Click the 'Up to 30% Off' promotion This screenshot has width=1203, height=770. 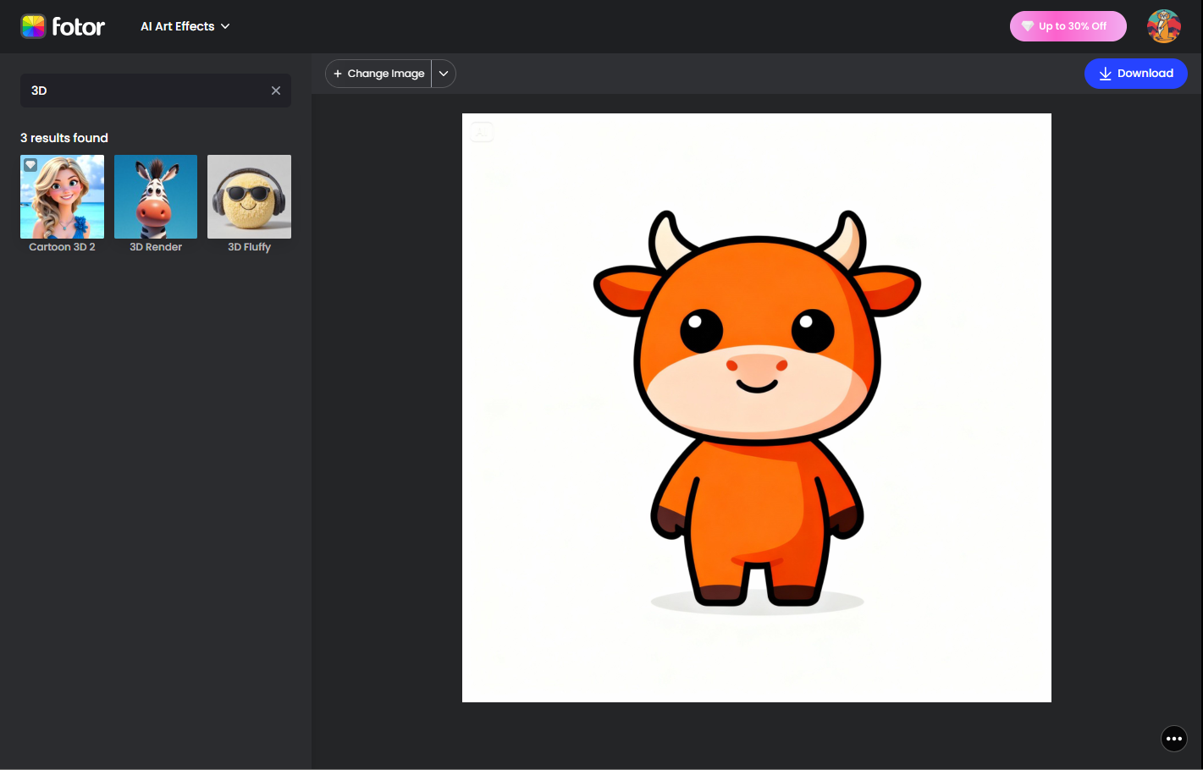[1068, 26]
